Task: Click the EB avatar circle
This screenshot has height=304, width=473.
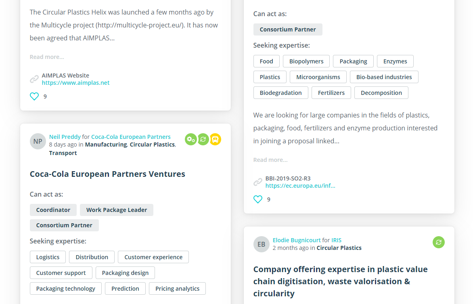Action: coord(261,244)
